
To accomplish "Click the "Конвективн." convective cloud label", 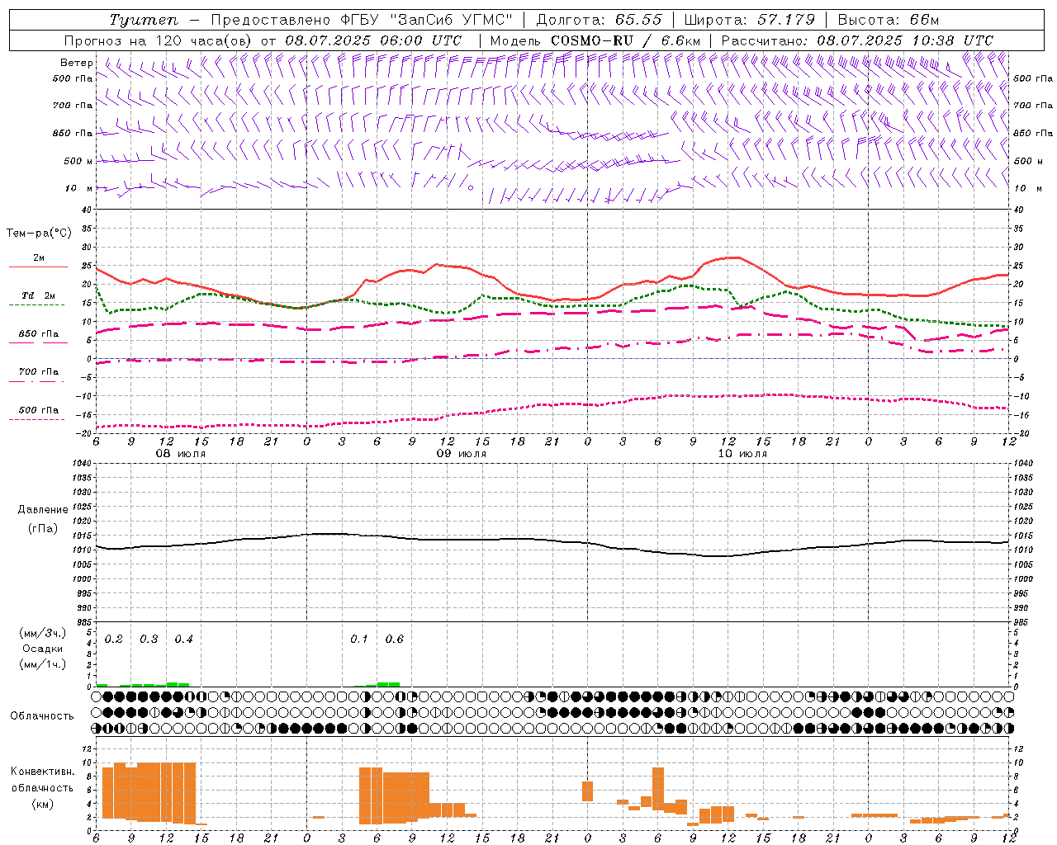I will 42,772.
